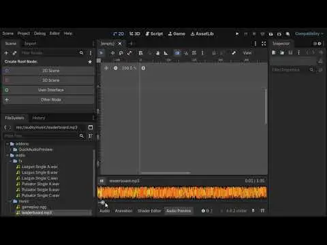This screenshot has width=327, height=245.
Task: Create a 2D Scene root node
Action: 48,71
